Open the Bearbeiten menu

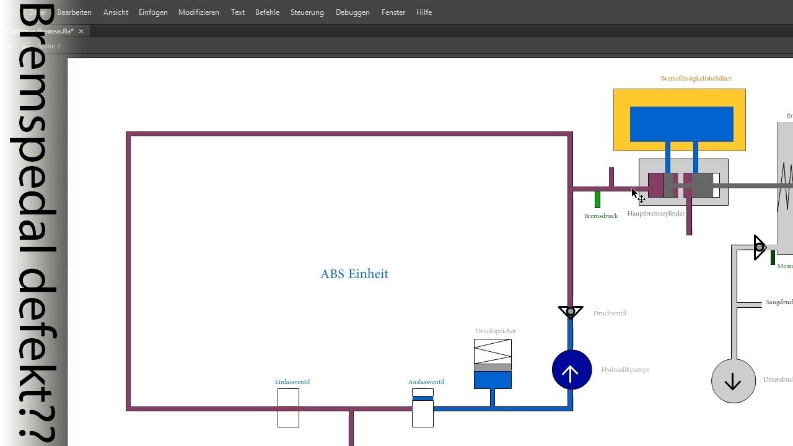click(x=74, y=12)
